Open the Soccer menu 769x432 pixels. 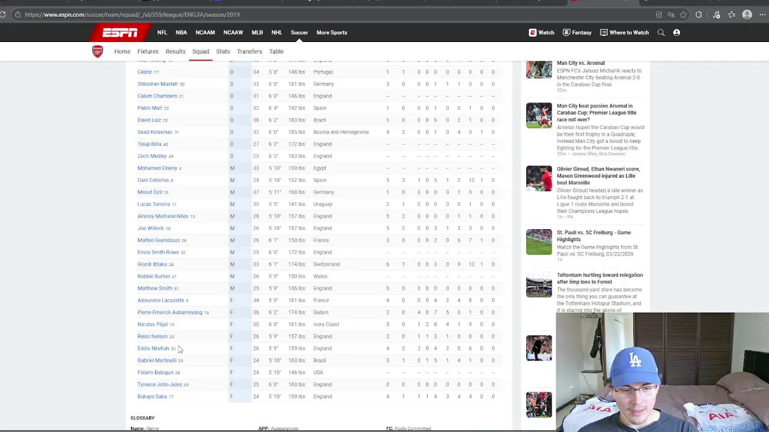(x=299, y=32)
